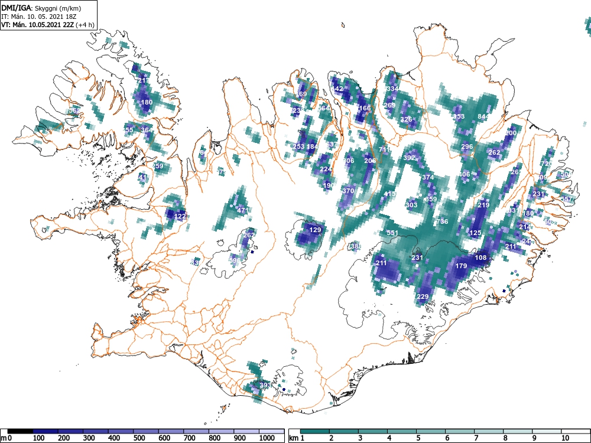Click the visibility value '129' on the central glacier
Viewport: 591px width, 443px height.
pyautogui.click(x=315, y=230)
